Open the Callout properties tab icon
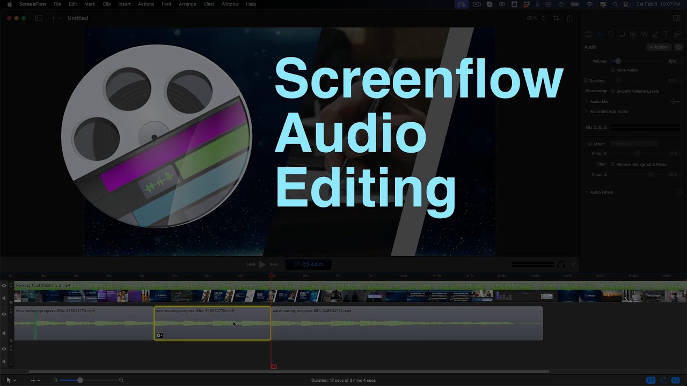Viewport: 687px width, 386px height. pyautogui.click(x=633, y=34)
